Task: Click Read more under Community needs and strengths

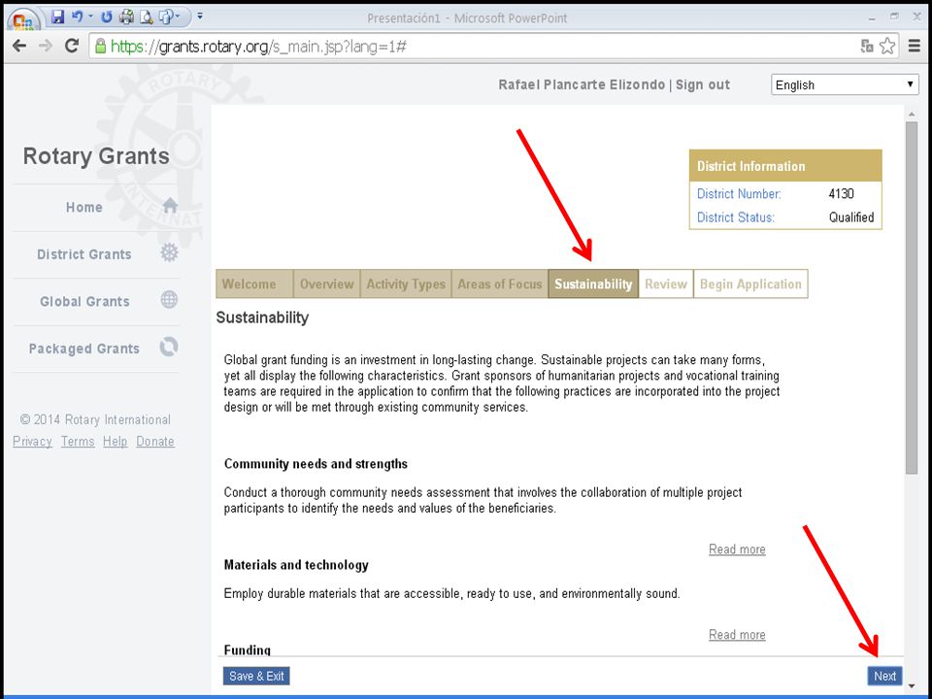Action: coord(737,549)
